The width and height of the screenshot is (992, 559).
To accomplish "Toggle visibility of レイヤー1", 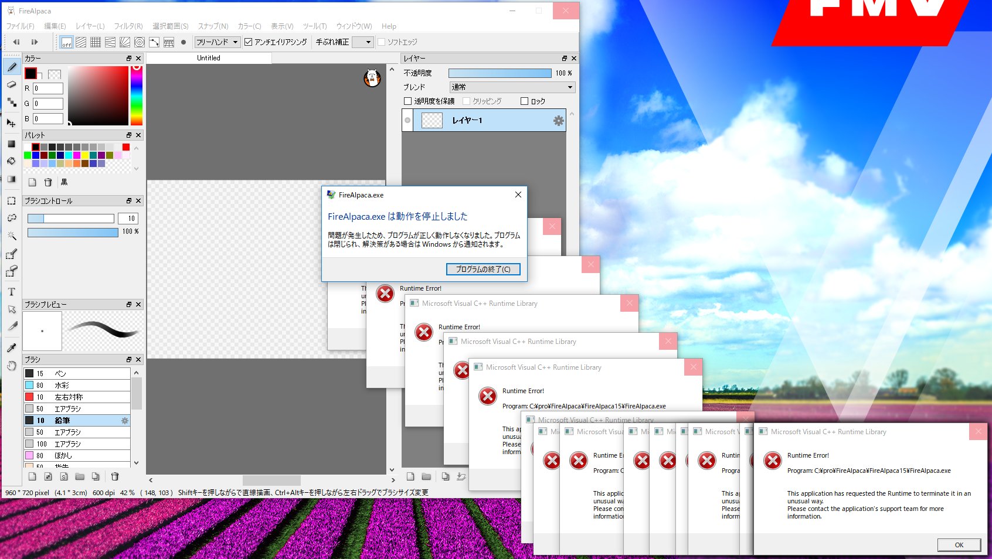I will coord(407,120).
